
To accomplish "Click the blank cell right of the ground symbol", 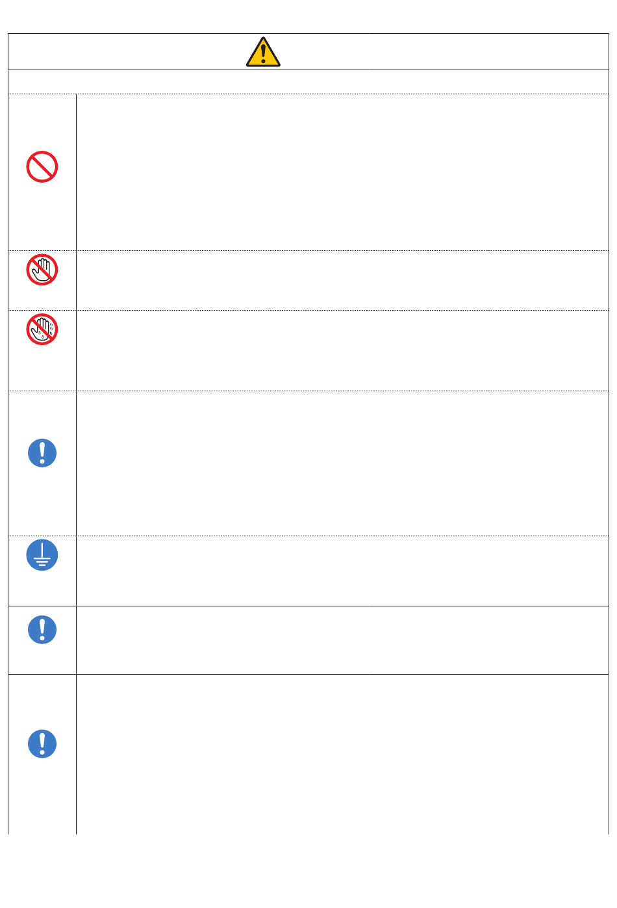I will [342, 571].
